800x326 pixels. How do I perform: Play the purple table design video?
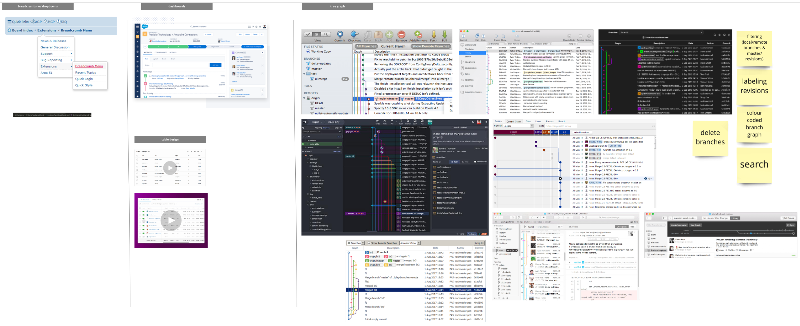171,220
